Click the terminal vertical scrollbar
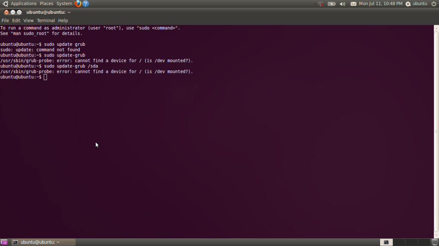Image resolution: width=439 pixels, height=246 pixels. (436, 131)
